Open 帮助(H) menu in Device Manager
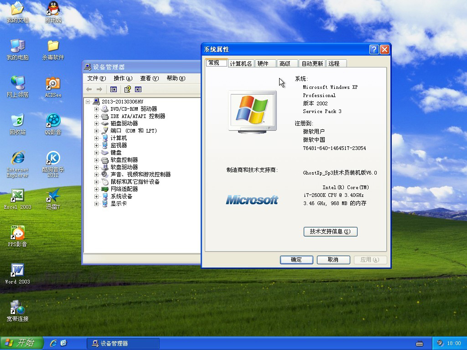This screenshot has width=467, height=350. click(176, 78)
